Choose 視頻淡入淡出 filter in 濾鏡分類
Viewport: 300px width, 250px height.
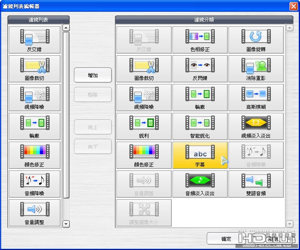(x=256, y=127)
